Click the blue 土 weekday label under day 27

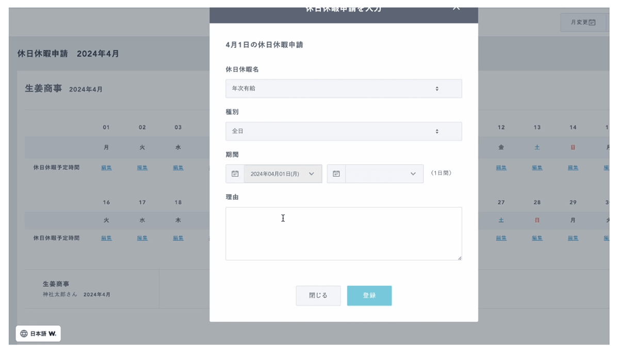501,220
